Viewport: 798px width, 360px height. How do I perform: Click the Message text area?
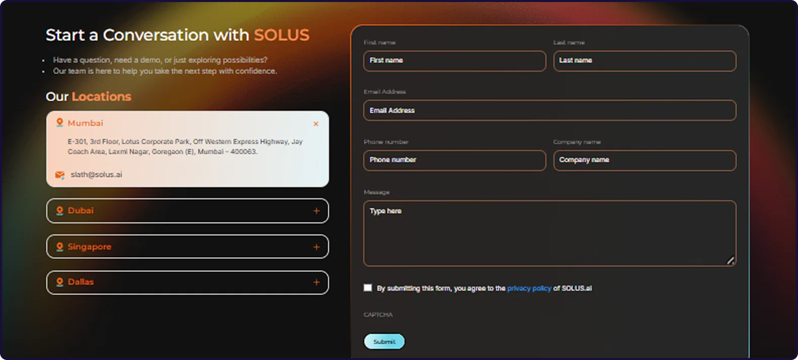click(x=550, y=233)
